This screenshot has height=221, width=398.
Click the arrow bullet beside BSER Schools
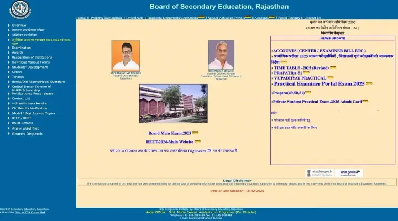tap(9, 123)
